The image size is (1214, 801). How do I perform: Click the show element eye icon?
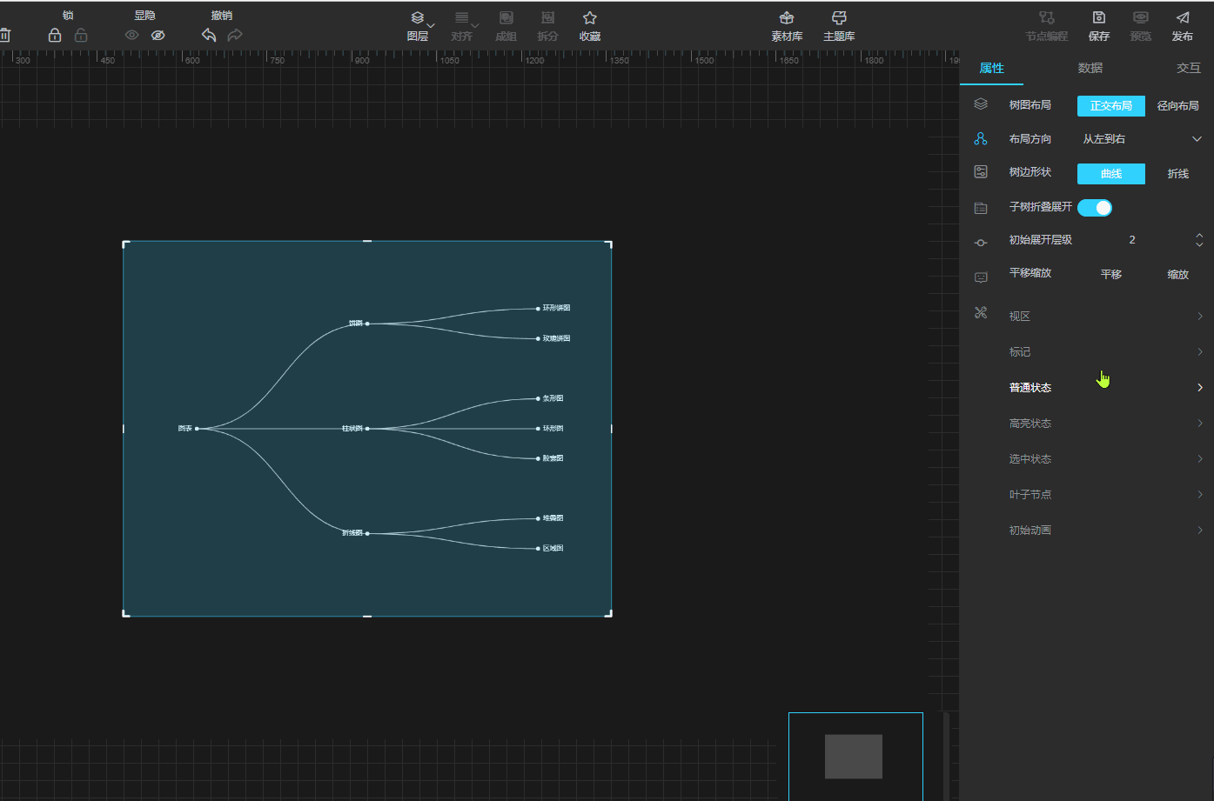pos(131,36)
